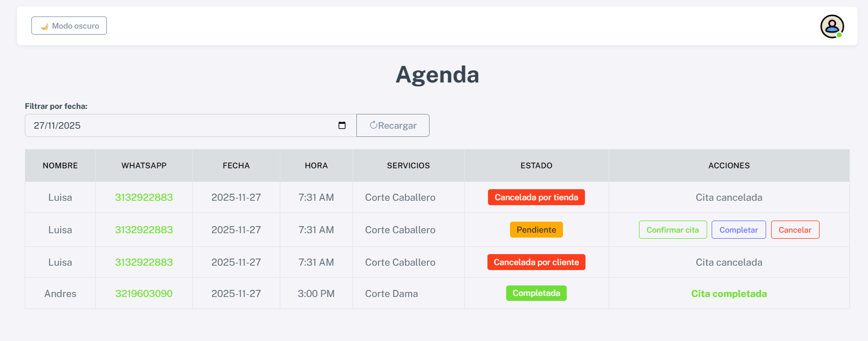The height and width of the screenshot is (341, 868).
Task: Confirm Luisa's pending appointment
Action: 672,230
